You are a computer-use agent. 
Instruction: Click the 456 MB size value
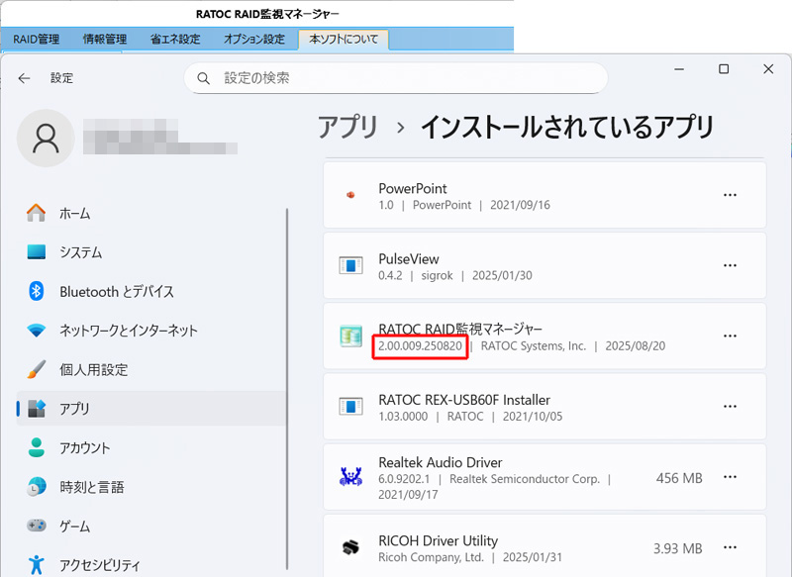pyautogui.click(x=679, y=478)
